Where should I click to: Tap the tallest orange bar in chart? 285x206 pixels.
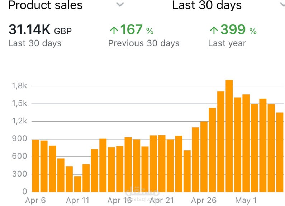(229, 136)
